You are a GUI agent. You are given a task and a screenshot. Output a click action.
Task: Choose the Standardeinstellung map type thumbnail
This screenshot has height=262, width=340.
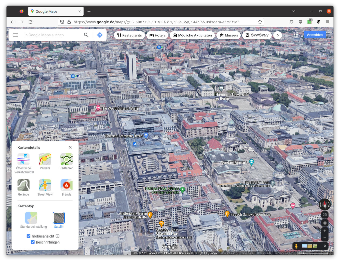click(x=31, y=218)
